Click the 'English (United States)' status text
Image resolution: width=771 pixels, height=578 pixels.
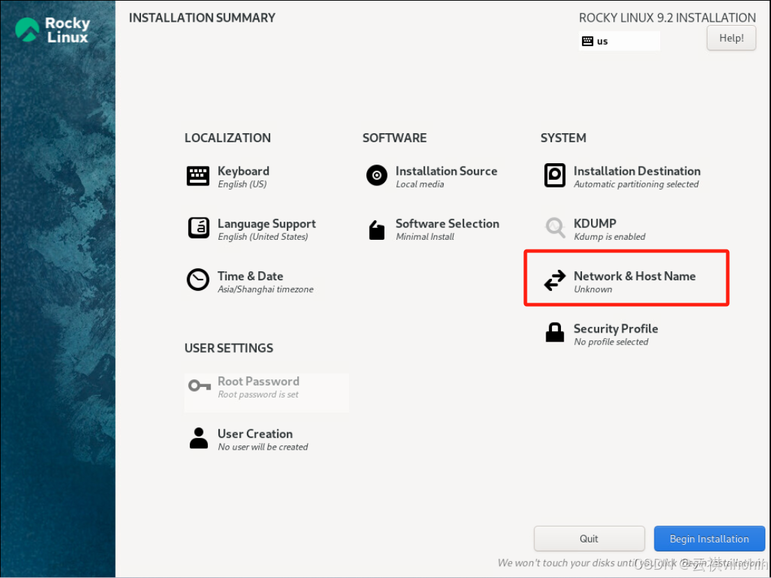[x=262, y=237]
